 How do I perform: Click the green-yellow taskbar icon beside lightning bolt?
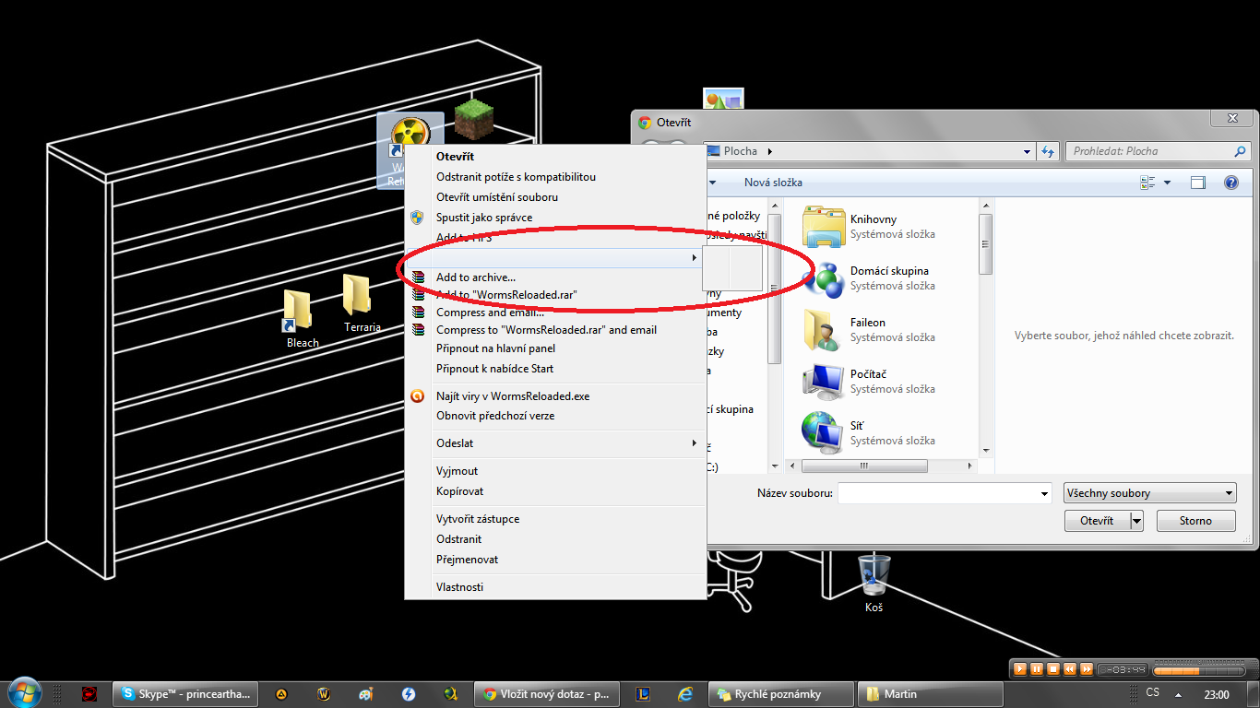pyautogui.click(x=450, y=694)
